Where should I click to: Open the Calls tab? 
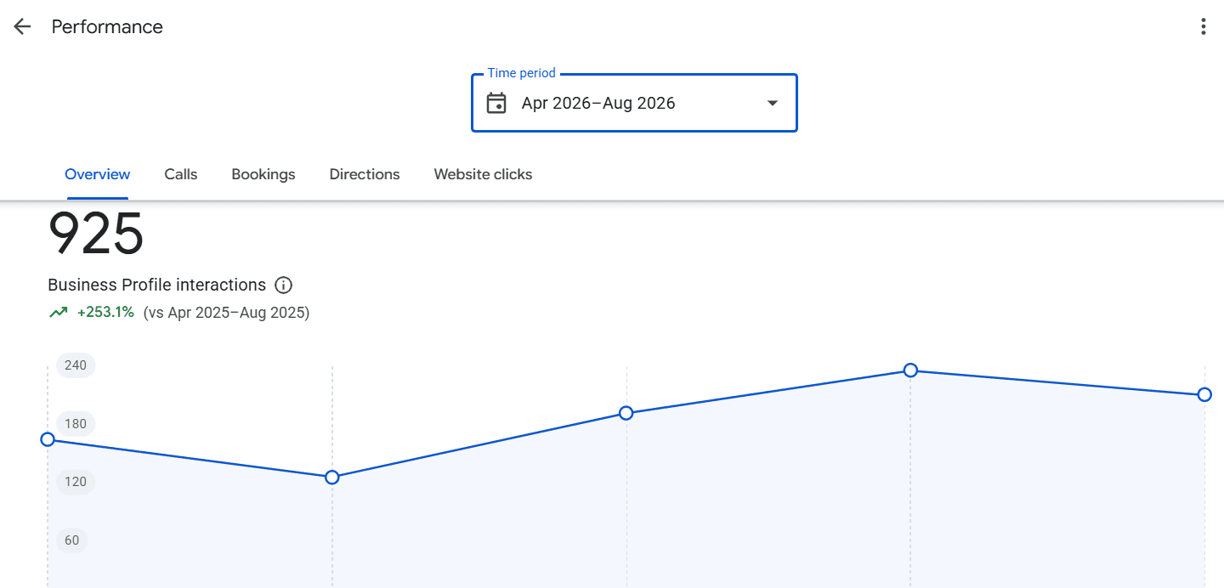click(181, 174)
